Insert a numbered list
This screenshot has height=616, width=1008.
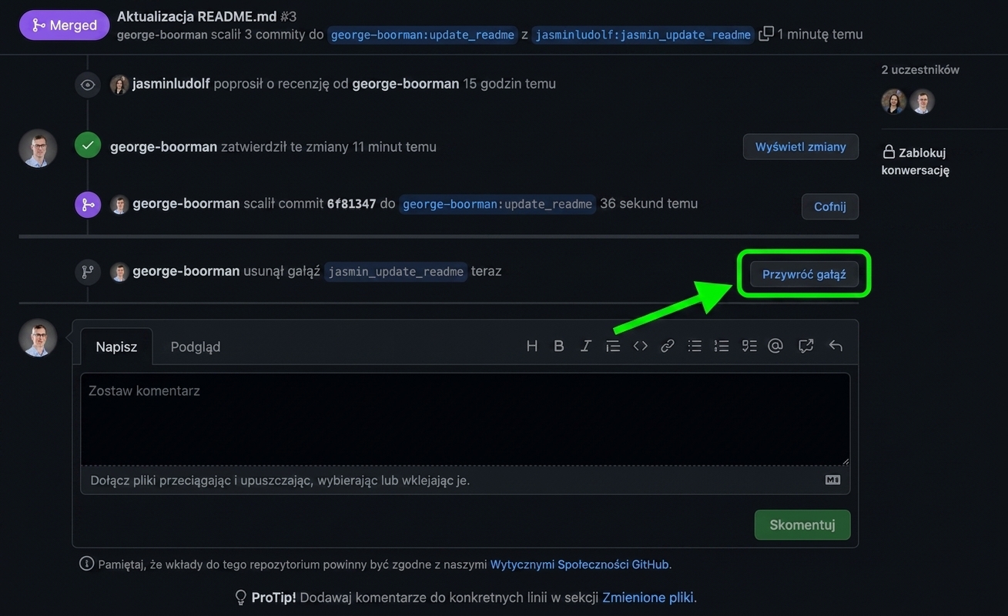pos(722,346)
